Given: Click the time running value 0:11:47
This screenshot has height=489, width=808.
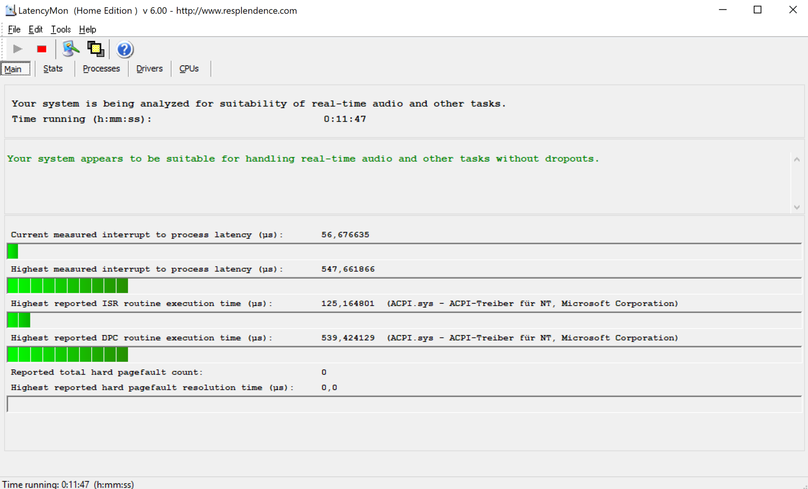Looking at the screenshot, I should [x=345, y=119].
